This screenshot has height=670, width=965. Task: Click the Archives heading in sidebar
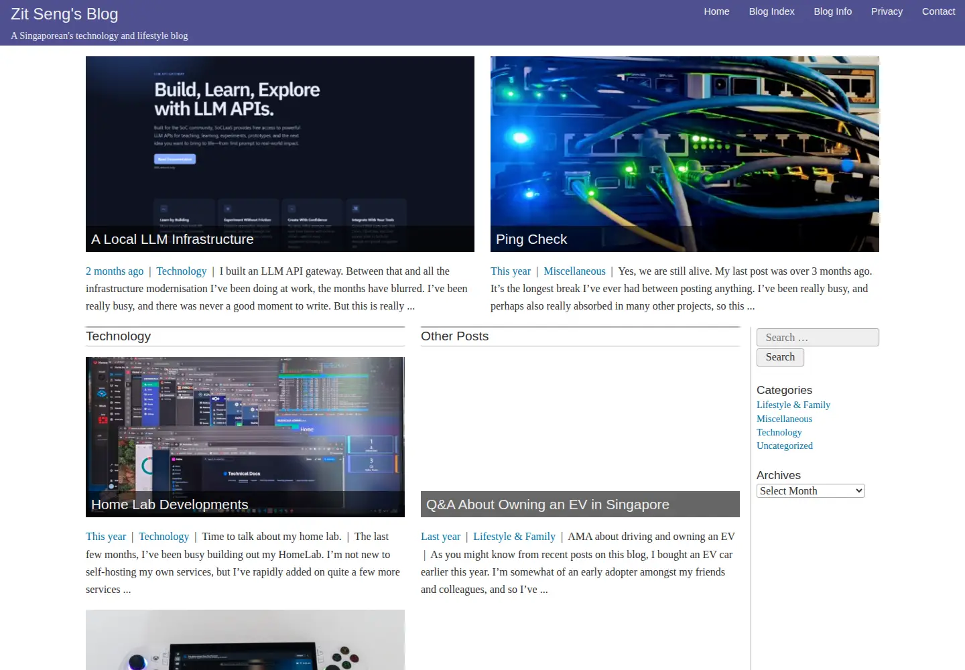click(x=779, y=475)
